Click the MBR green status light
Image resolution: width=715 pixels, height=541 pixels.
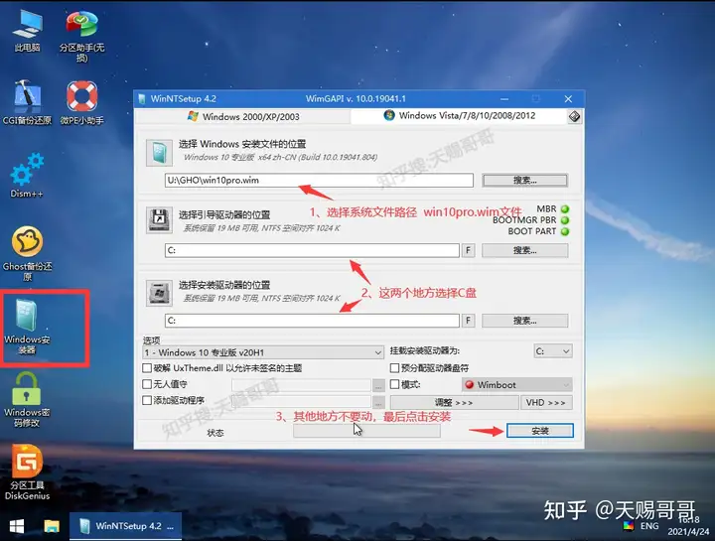tap(565, 209)
